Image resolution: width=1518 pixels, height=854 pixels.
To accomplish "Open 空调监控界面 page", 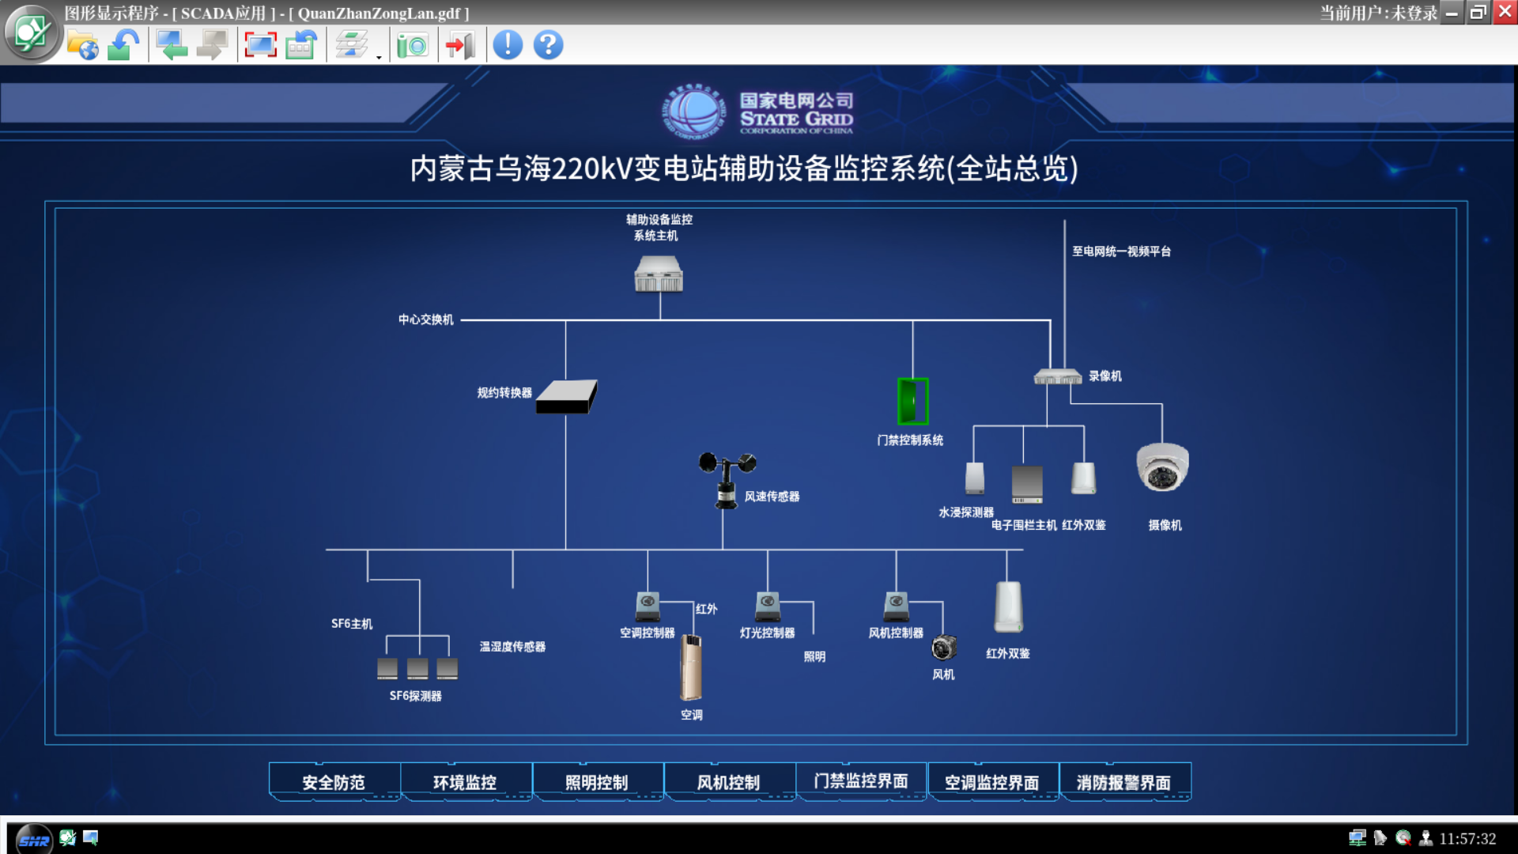I will point(991,782).
